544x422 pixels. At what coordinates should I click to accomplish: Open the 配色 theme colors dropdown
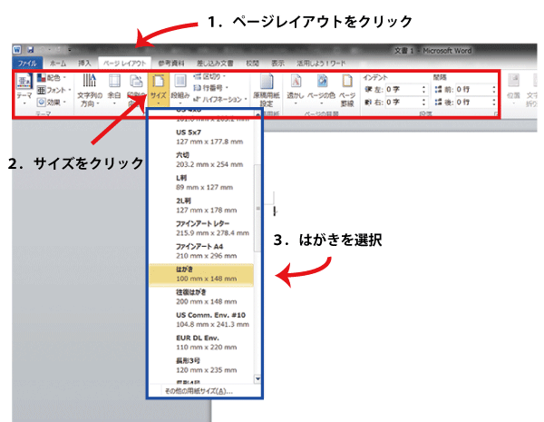51,78
